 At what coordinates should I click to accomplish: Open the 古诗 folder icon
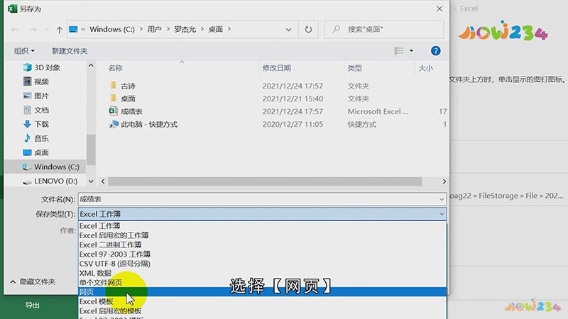(114, 86)
